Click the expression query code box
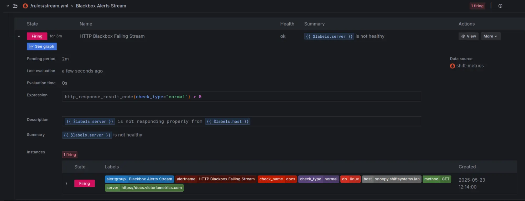Viewport: 525px width, 201px height. point(241,97)
